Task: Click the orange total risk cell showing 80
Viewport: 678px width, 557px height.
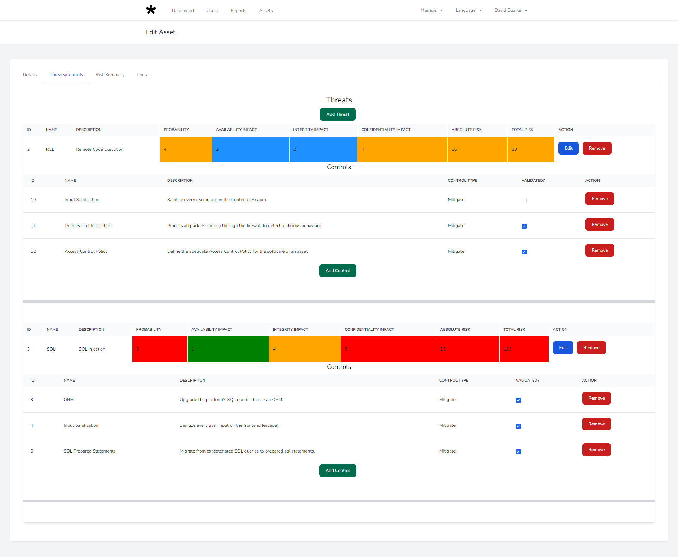Action: click(x=531, y=149)
